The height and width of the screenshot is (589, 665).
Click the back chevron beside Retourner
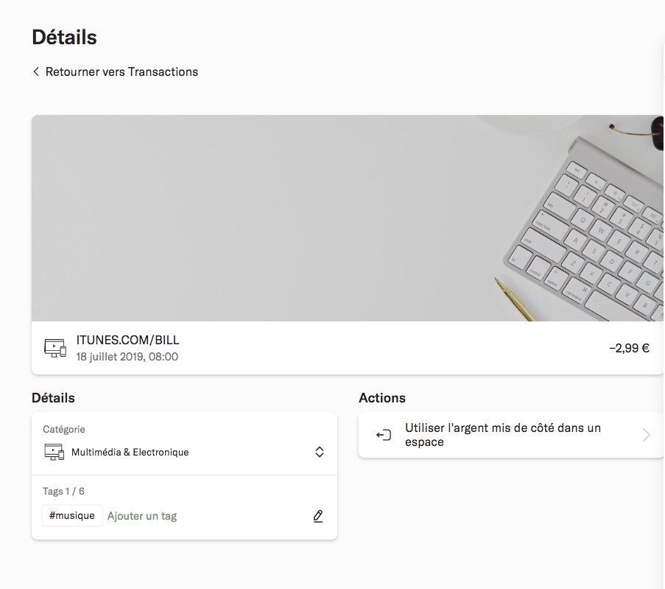click(x=36, y=72)
